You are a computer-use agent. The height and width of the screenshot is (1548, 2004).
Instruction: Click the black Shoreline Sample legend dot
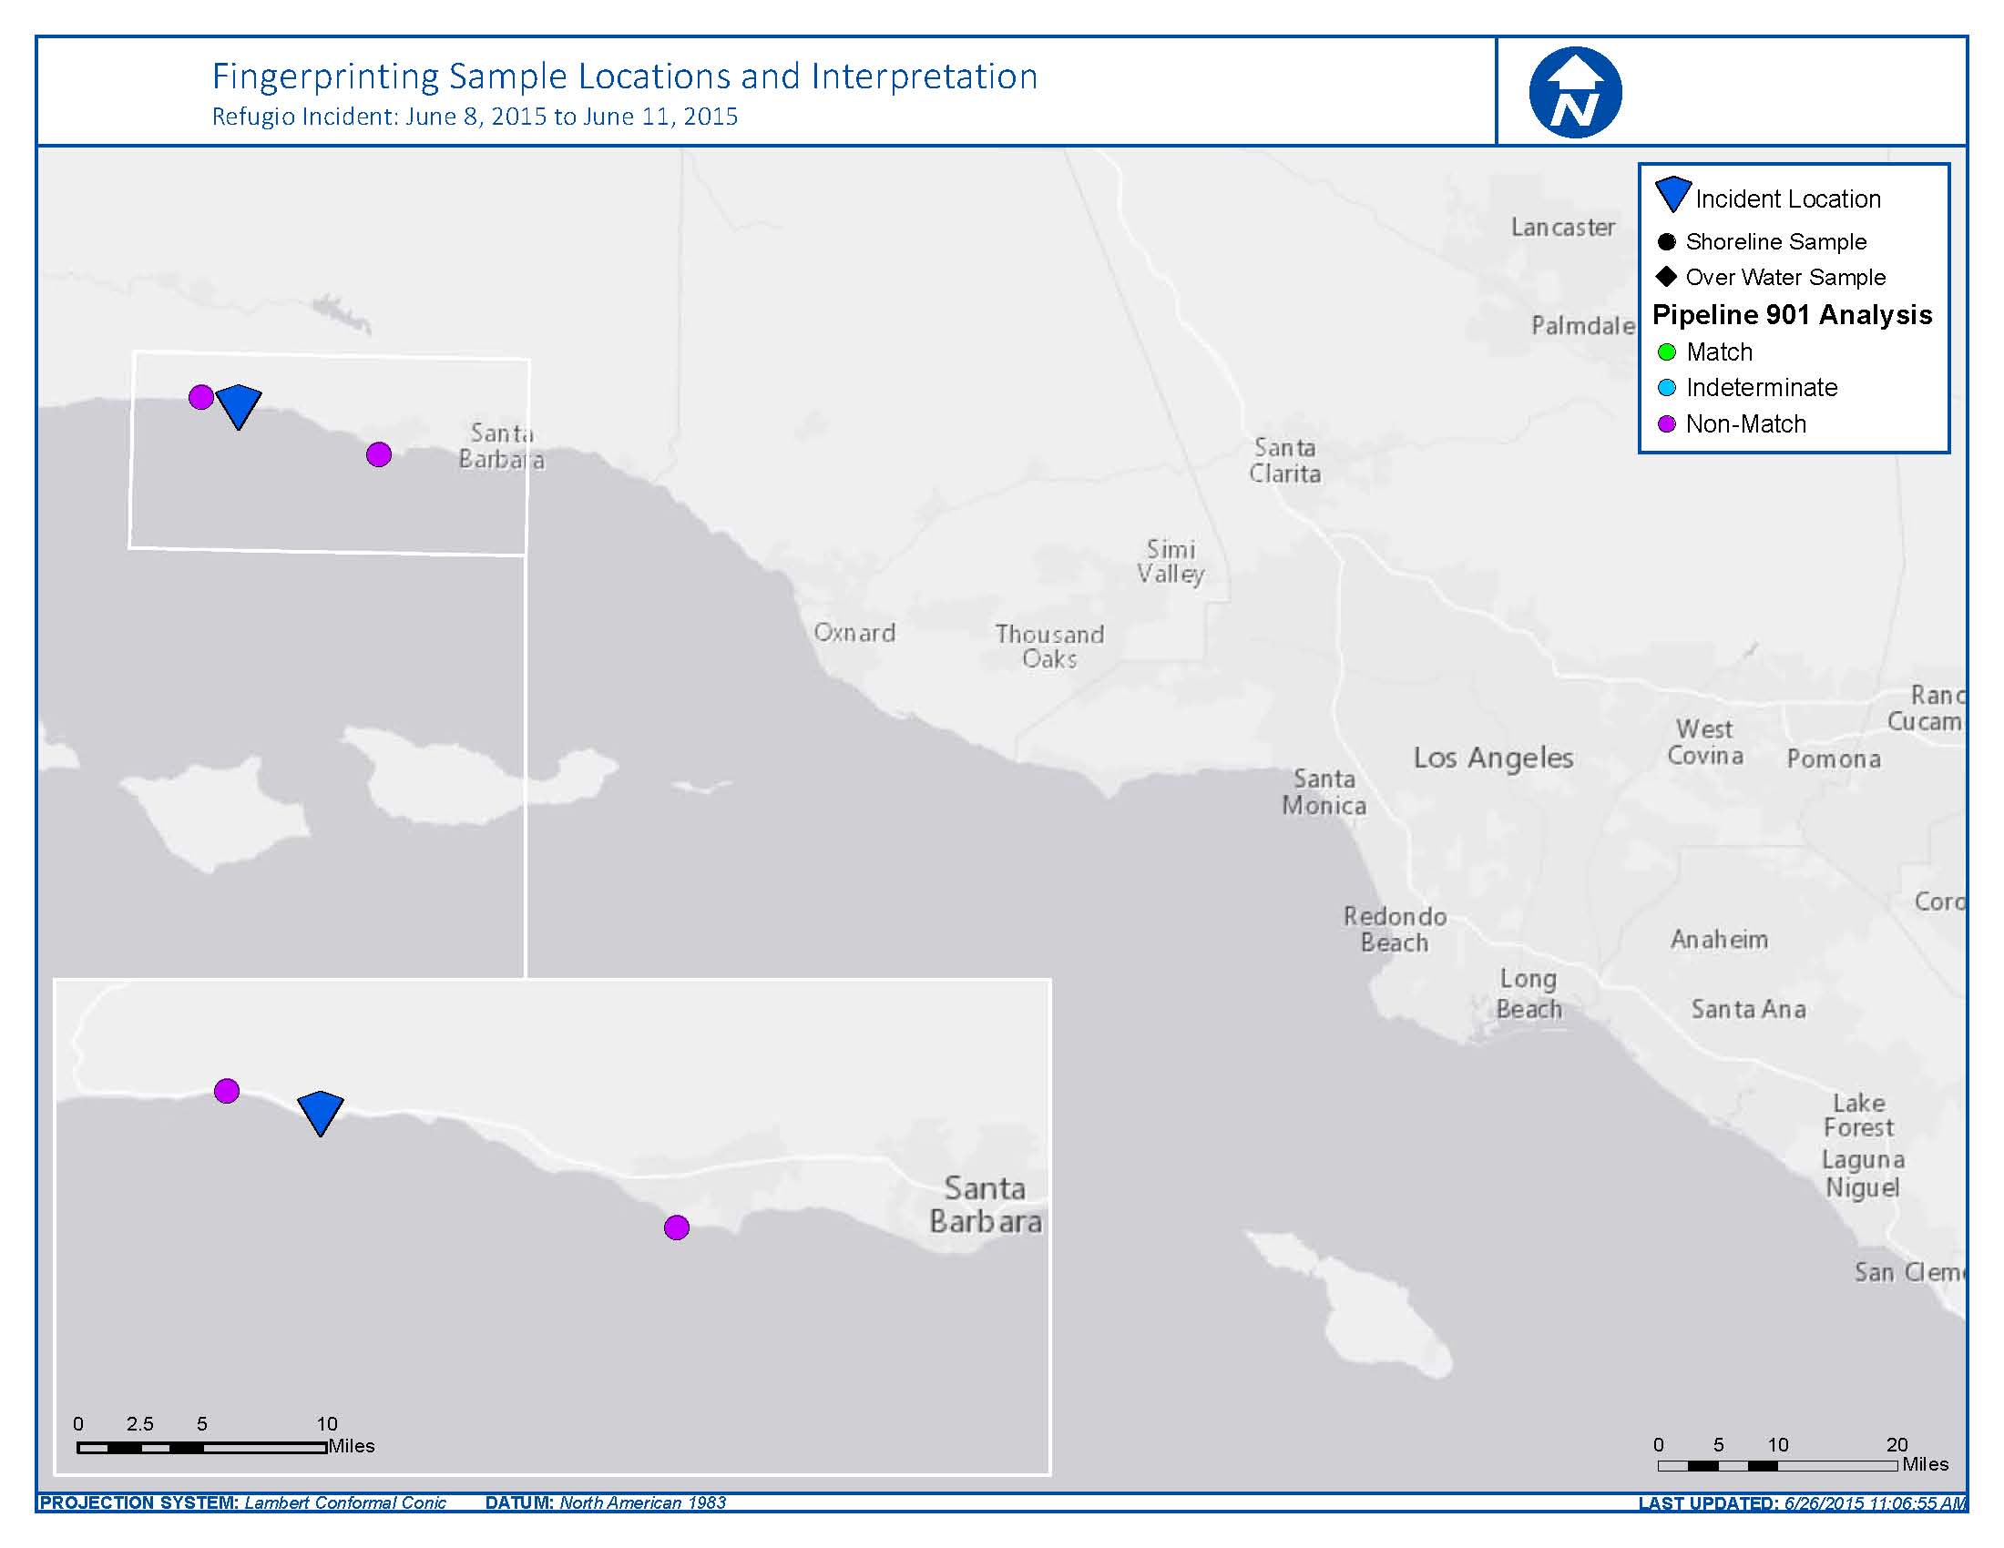click(x=1666, y=242)
